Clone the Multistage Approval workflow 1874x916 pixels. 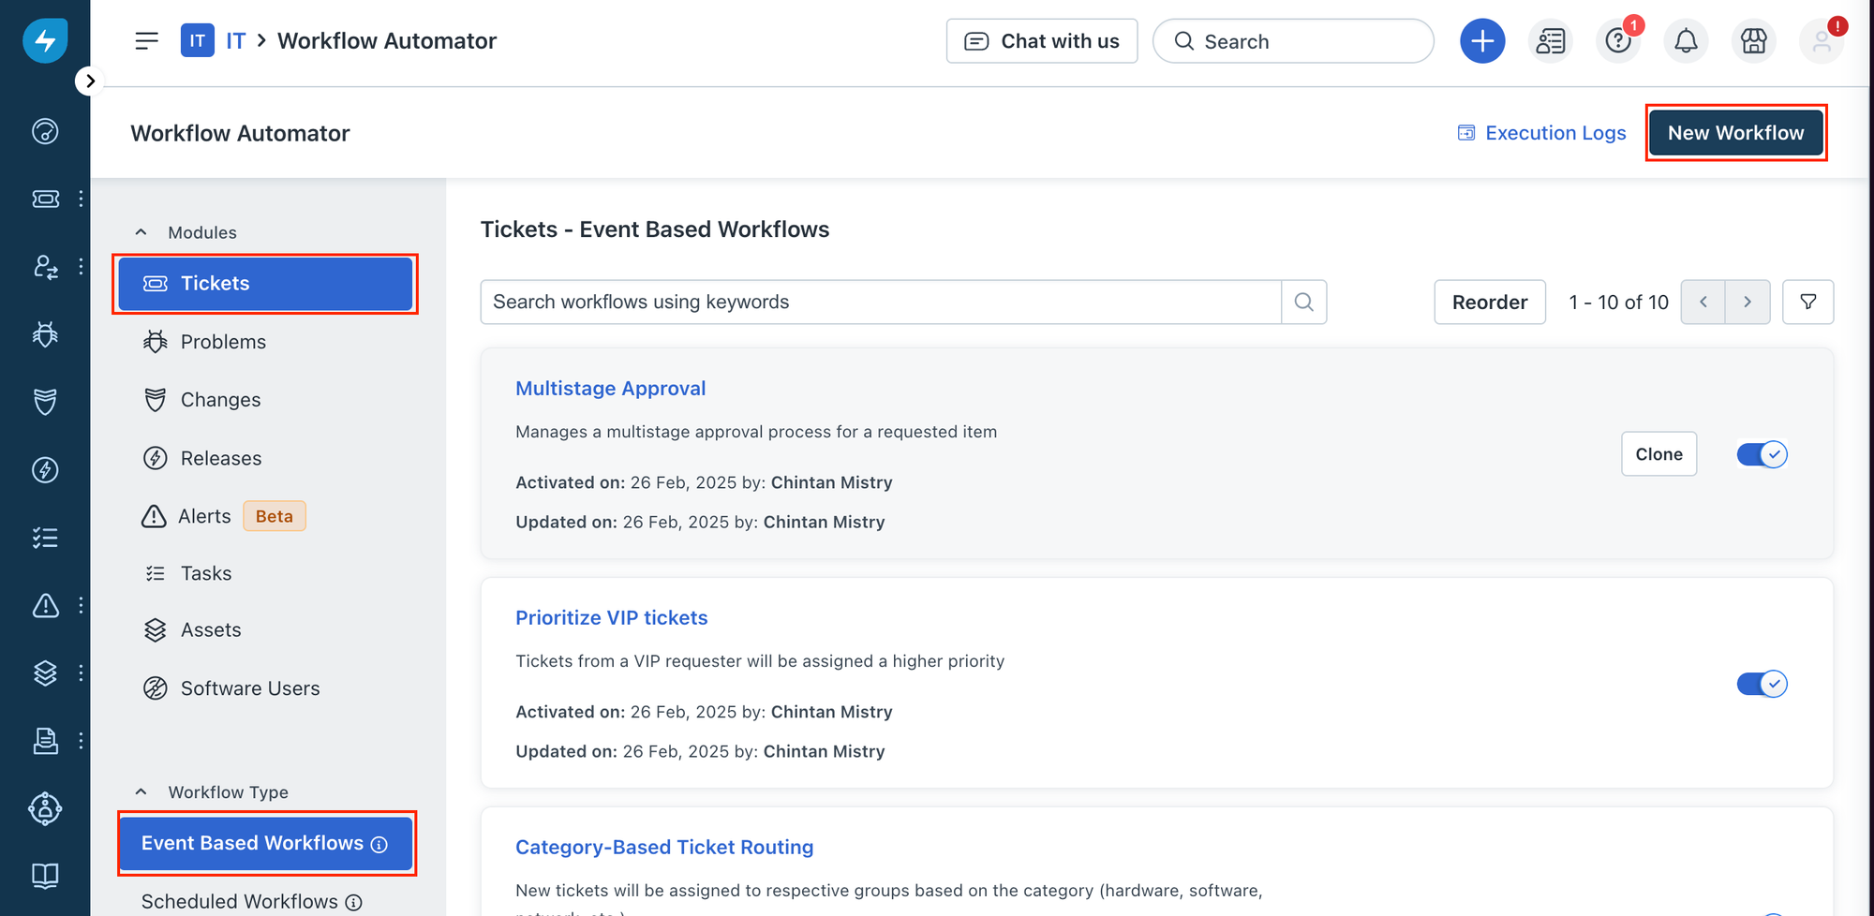point(1658,454)
